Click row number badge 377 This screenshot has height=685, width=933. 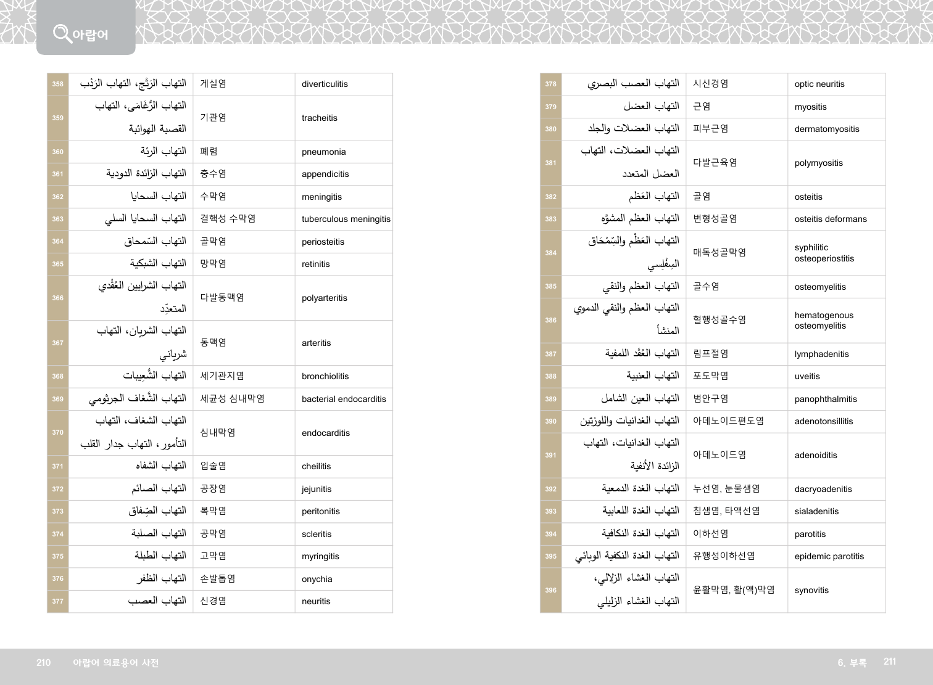58,602
